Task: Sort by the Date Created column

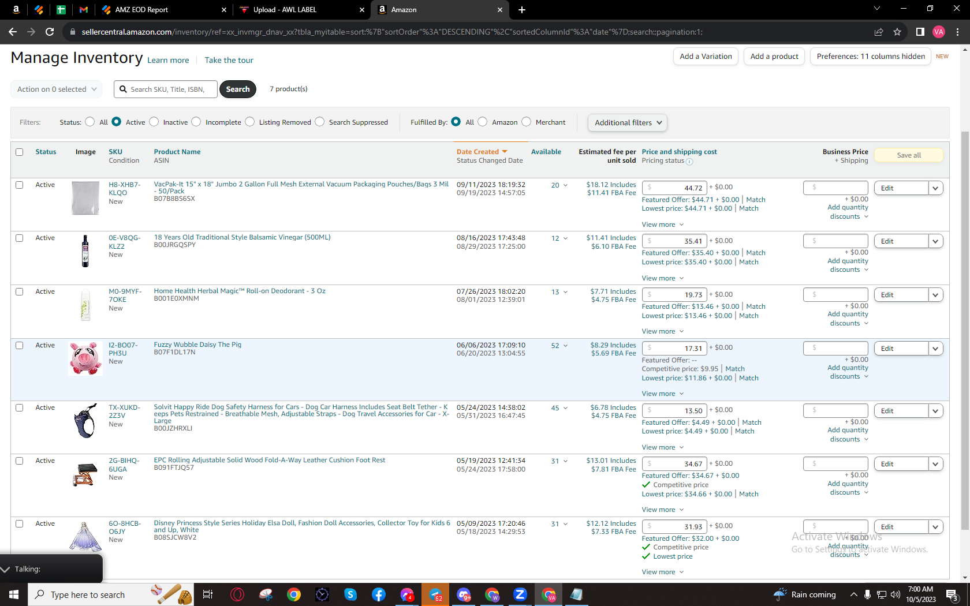Action: coord(482,152)
